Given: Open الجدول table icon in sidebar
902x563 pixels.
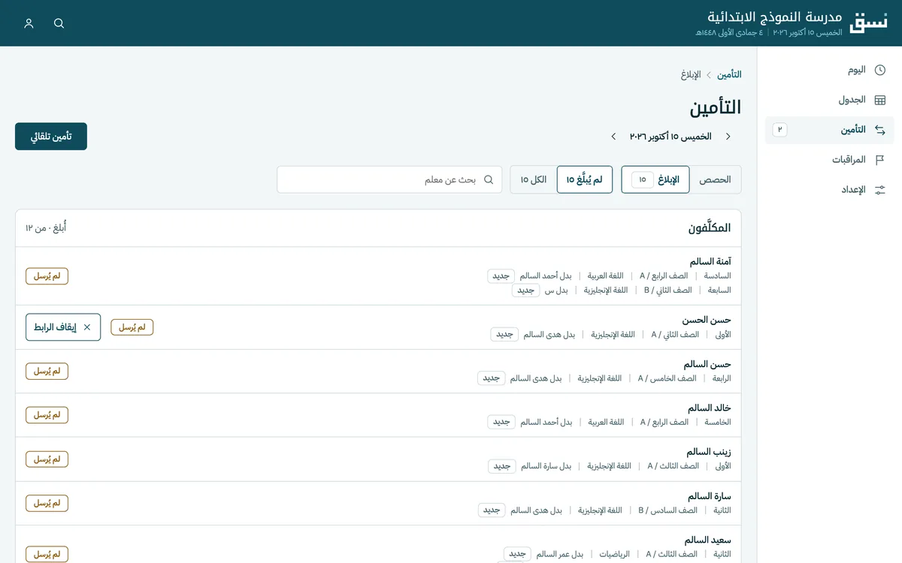Looking at the screenshot, I should coord(880,100).
